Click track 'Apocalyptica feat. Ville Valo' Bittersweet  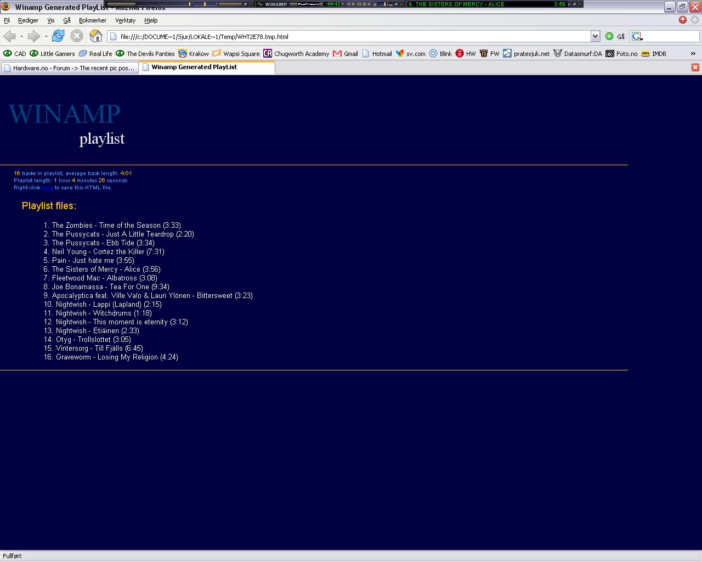point(152,296)
